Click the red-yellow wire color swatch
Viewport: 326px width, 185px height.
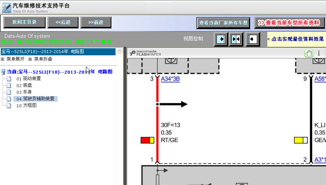(x=147, y=140)
